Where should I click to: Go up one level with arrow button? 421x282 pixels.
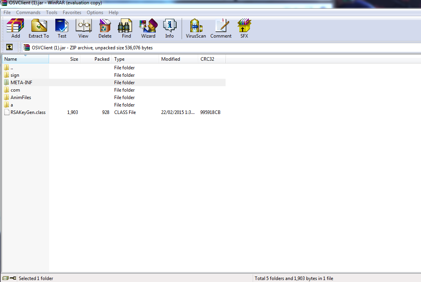tap(9, 47)
